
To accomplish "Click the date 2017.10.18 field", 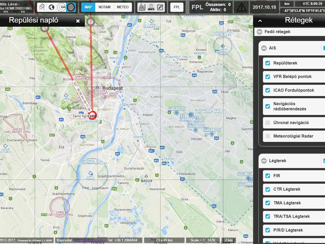I will click(264, 7).
